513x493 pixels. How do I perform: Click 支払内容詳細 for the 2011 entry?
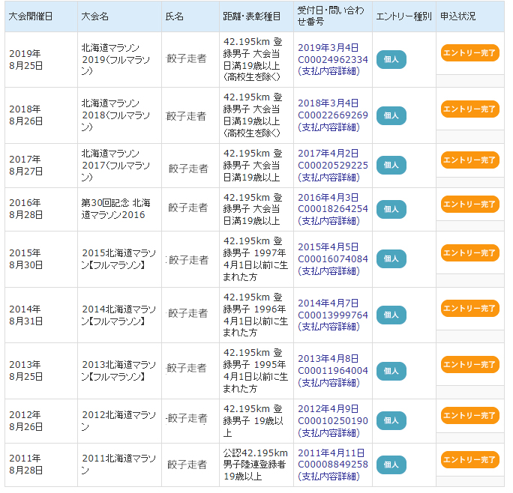tap(328, 477)
